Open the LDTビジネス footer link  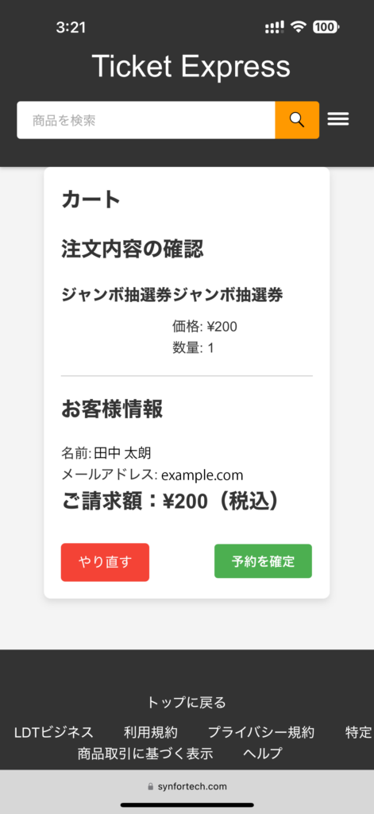click(53, 732)
